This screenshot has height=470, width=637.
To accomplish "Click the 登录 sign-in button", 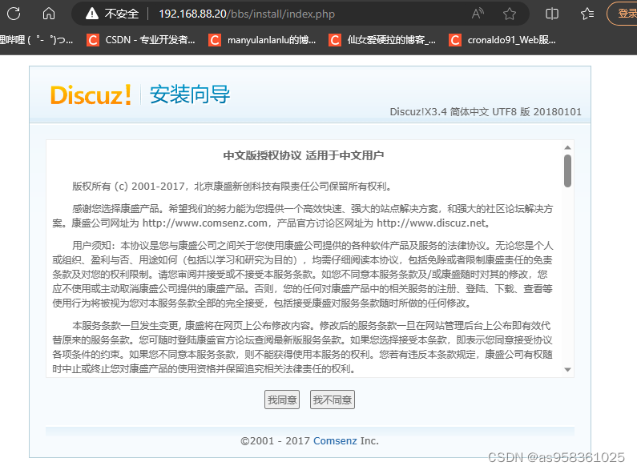I will [x=623, y=14].
